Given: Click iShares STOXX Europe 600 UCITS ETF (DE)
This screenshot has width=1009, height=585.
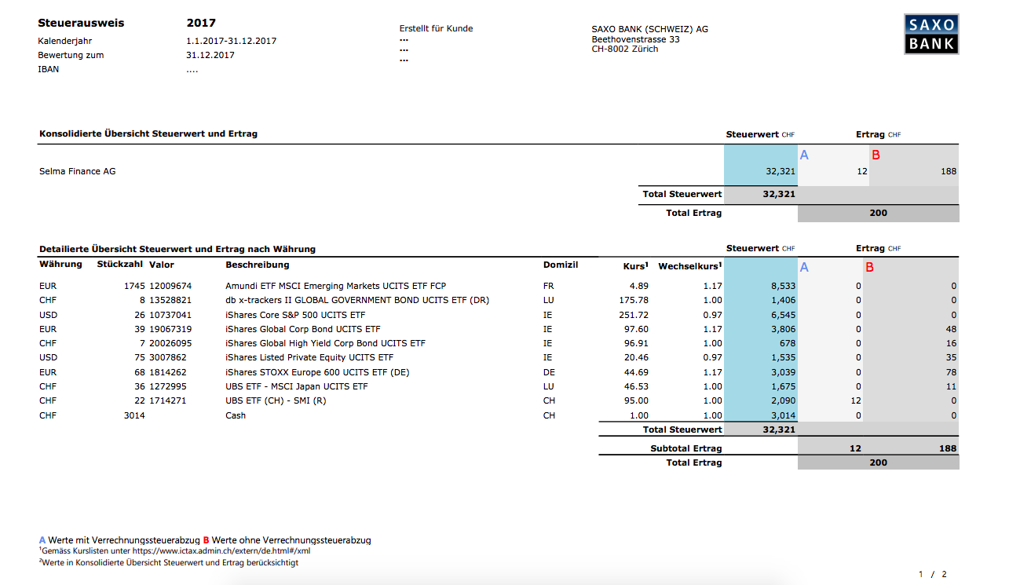Looking at the screenshot, I should coord(318,372).
